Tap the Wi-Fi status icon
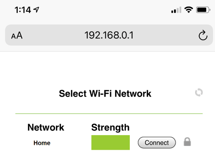Viewport: 215px width, 157px height. coord(189,10)
